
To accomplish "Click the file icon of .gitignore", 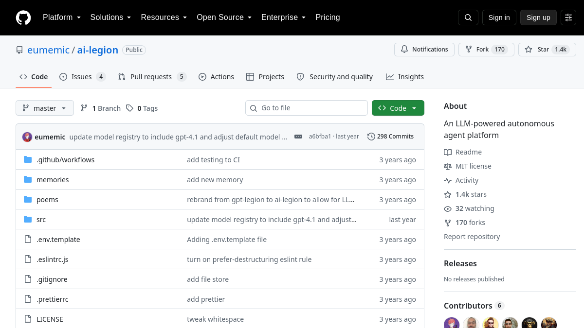I will pyautogui.click(x=28, y=279).
